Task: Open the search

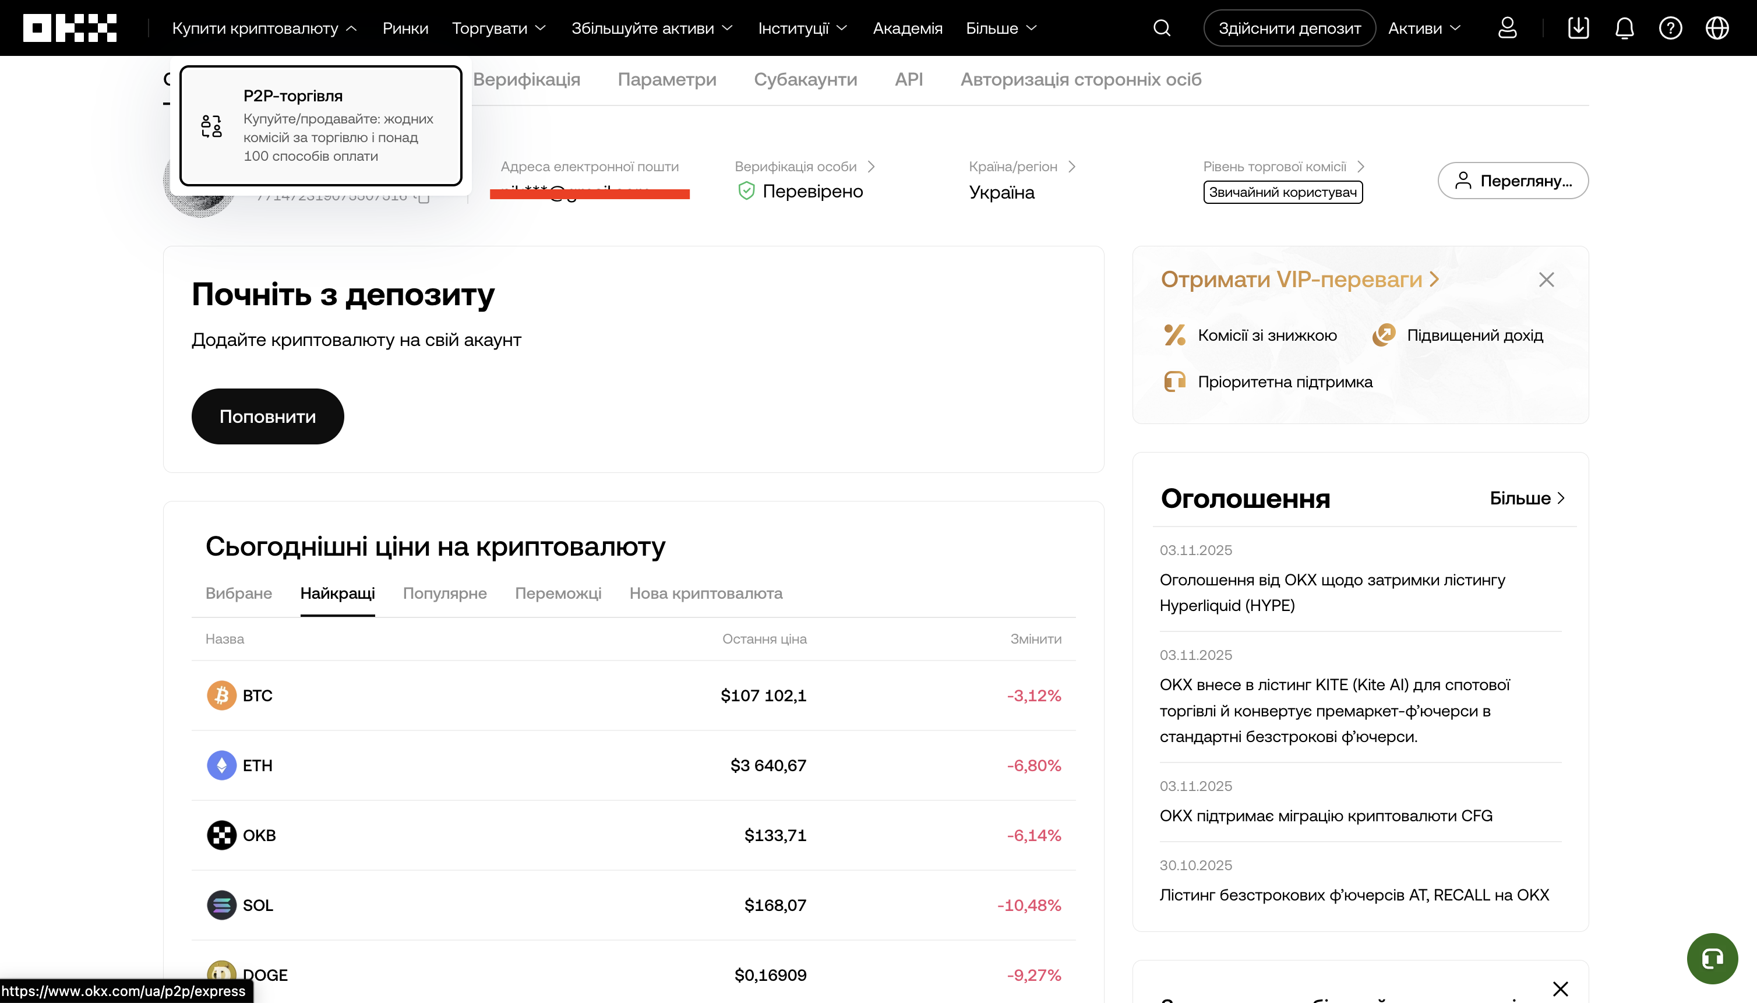Action: (x=1162, y=27)
